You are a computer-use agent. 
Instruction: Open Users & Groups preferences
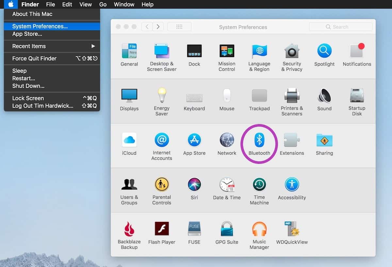pyautogui.click(x=129, y=191)
